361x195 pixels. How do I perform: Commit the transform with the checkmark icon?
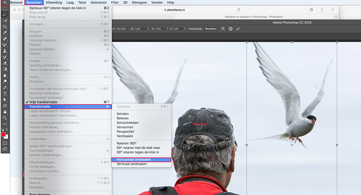pos(238,29)
